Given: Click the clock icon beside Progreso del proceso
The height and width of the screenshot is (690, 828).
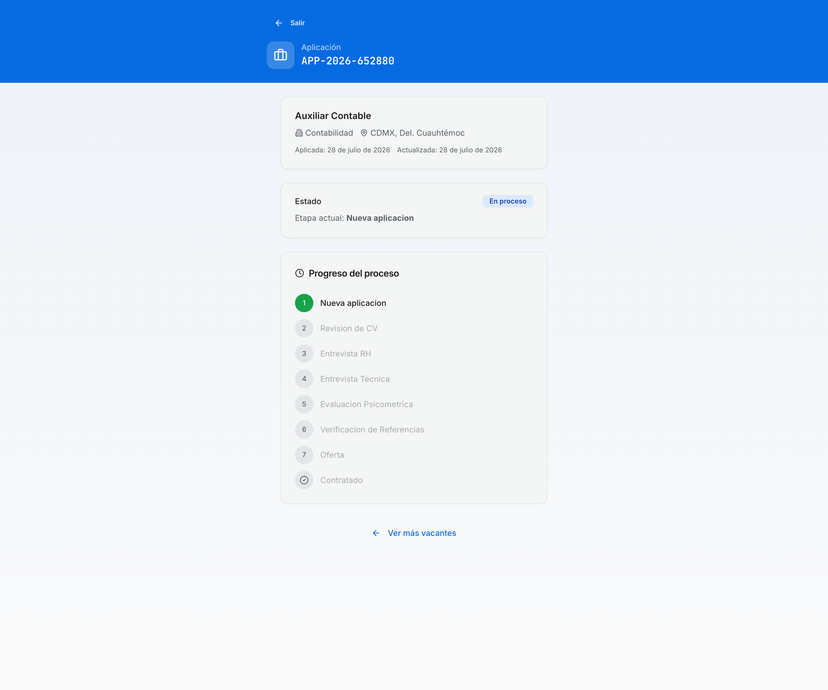Looking at the screenshot, I should tap(300, 273).
